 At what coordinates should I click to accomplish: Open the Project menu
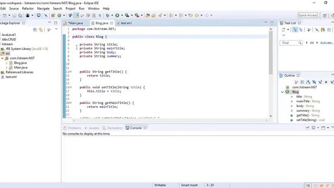point(70,8)
